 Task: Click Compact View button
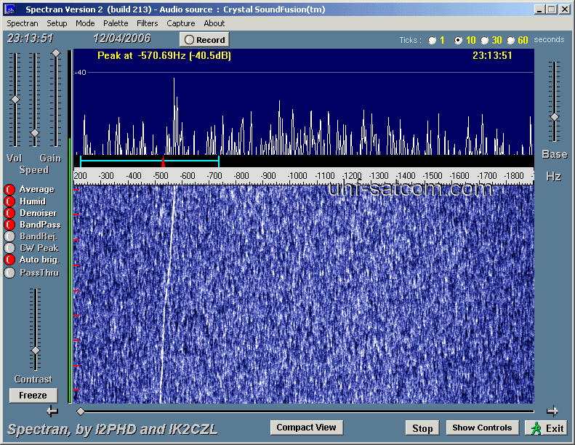pyautogui.click(x=307, y=428)
